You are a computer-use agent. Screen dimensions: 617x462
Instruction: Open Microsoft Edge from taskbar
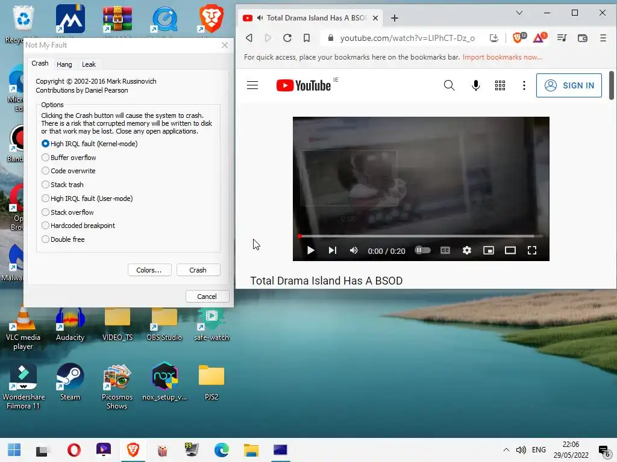[x=222, y=450]
